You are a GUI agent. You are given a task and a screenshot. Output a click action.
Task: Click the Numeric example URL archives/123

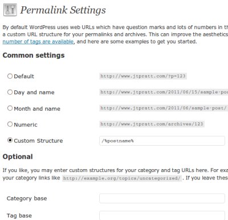coord(152,124)
